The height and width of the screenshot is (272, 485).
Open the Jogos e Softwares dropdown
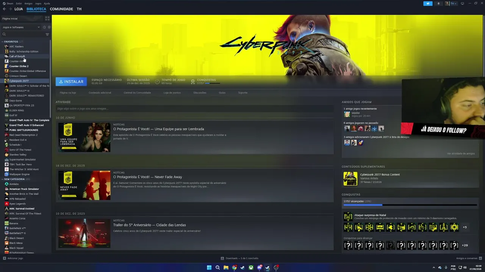tap(21, 27)
